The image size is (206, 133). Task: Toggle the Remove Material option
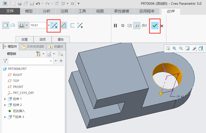pos(64,25)
